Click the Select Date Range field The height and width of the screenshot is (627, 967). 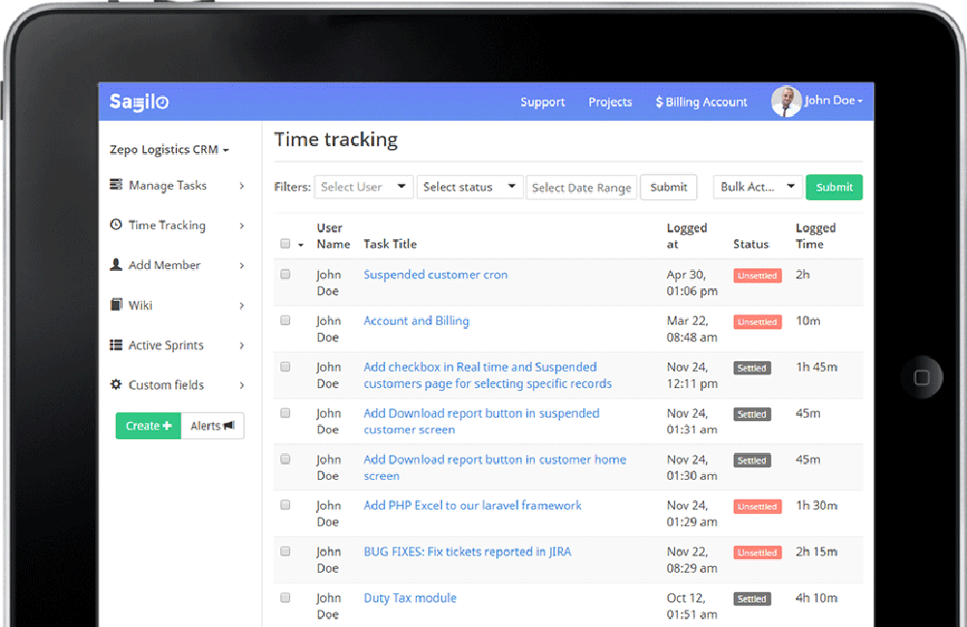[x=581, y=187]
